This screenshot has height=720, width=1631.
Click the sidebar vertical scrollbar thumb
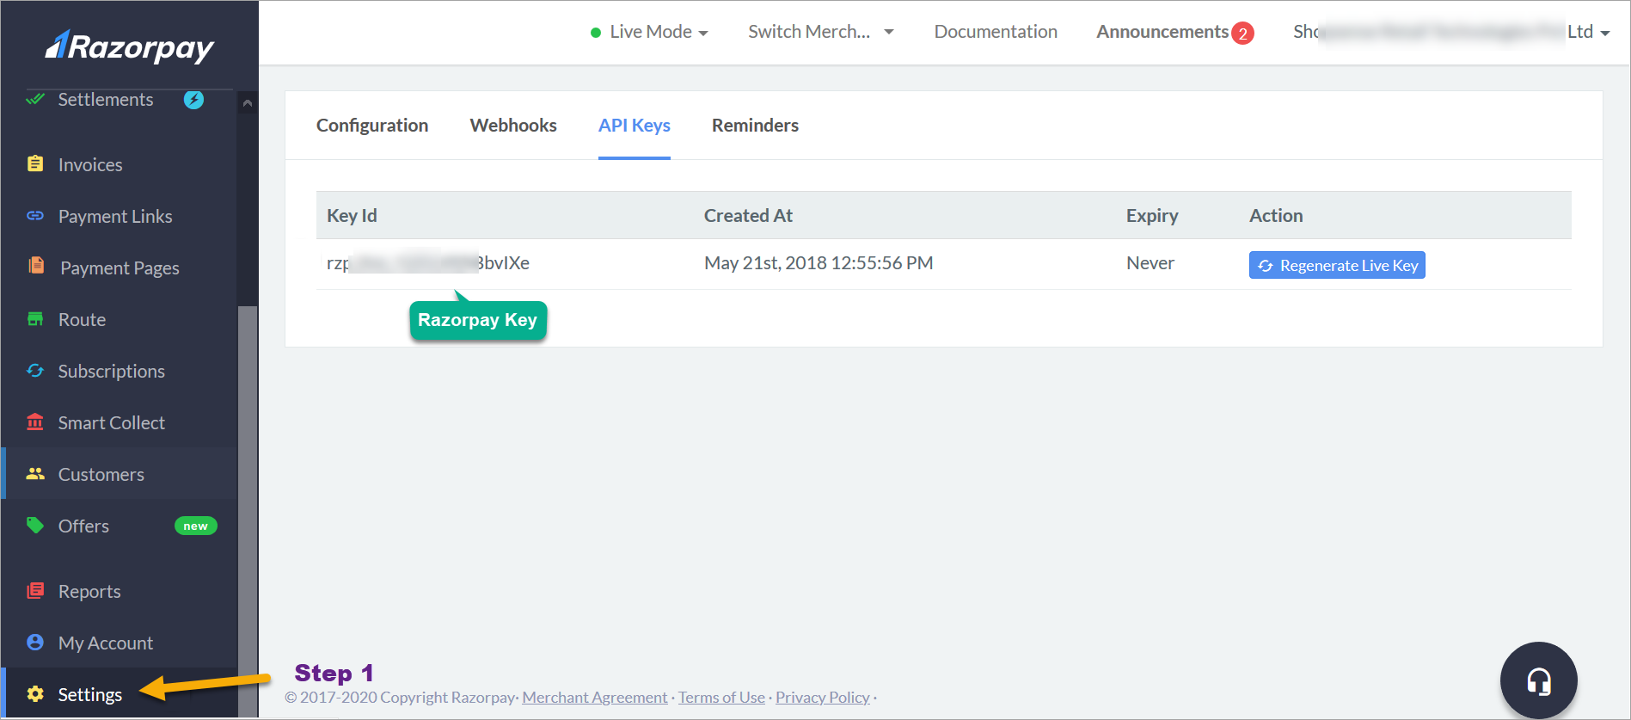coord(248,511)
